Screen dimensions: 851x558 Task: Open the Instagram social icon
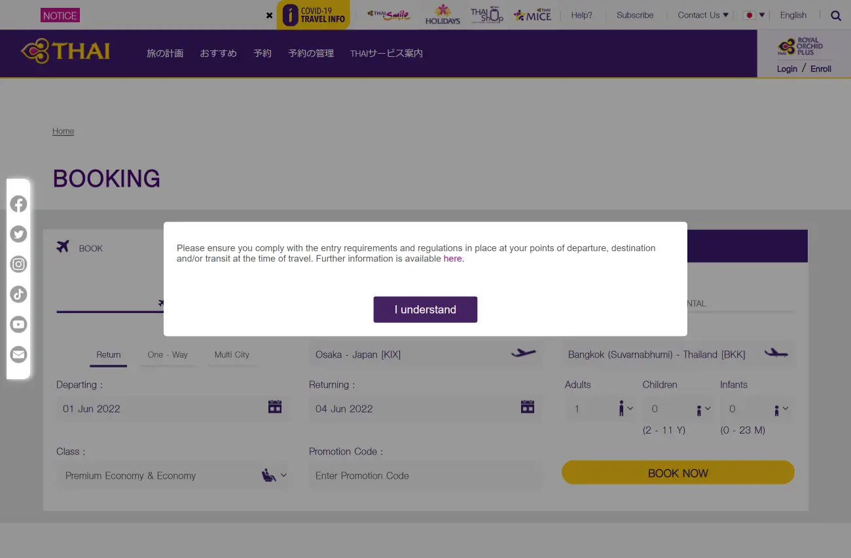[18, 264]
